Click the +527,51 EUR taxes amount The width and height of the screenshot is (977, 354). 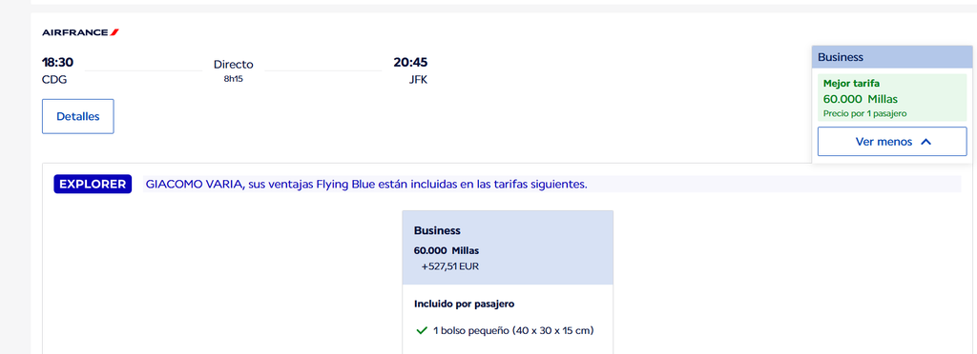tap(450, 266)
